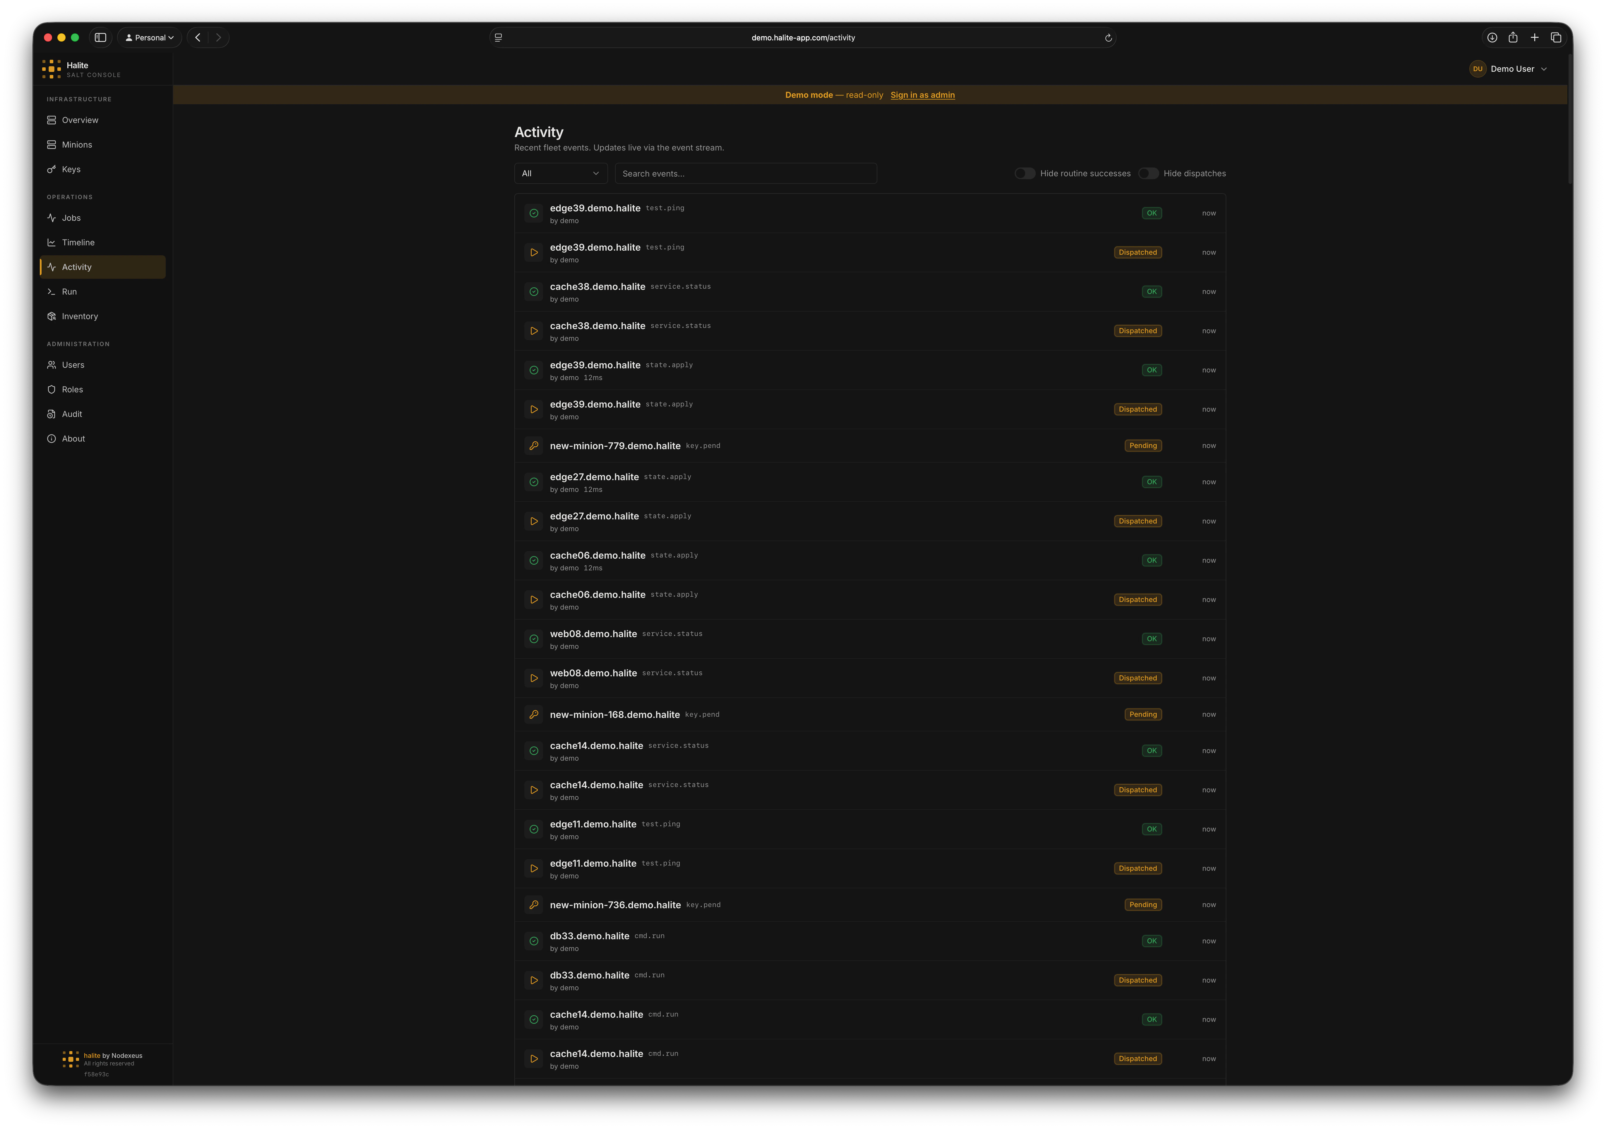
Task: Toggle Hide dispatches switch
Action: point(1148,173)
